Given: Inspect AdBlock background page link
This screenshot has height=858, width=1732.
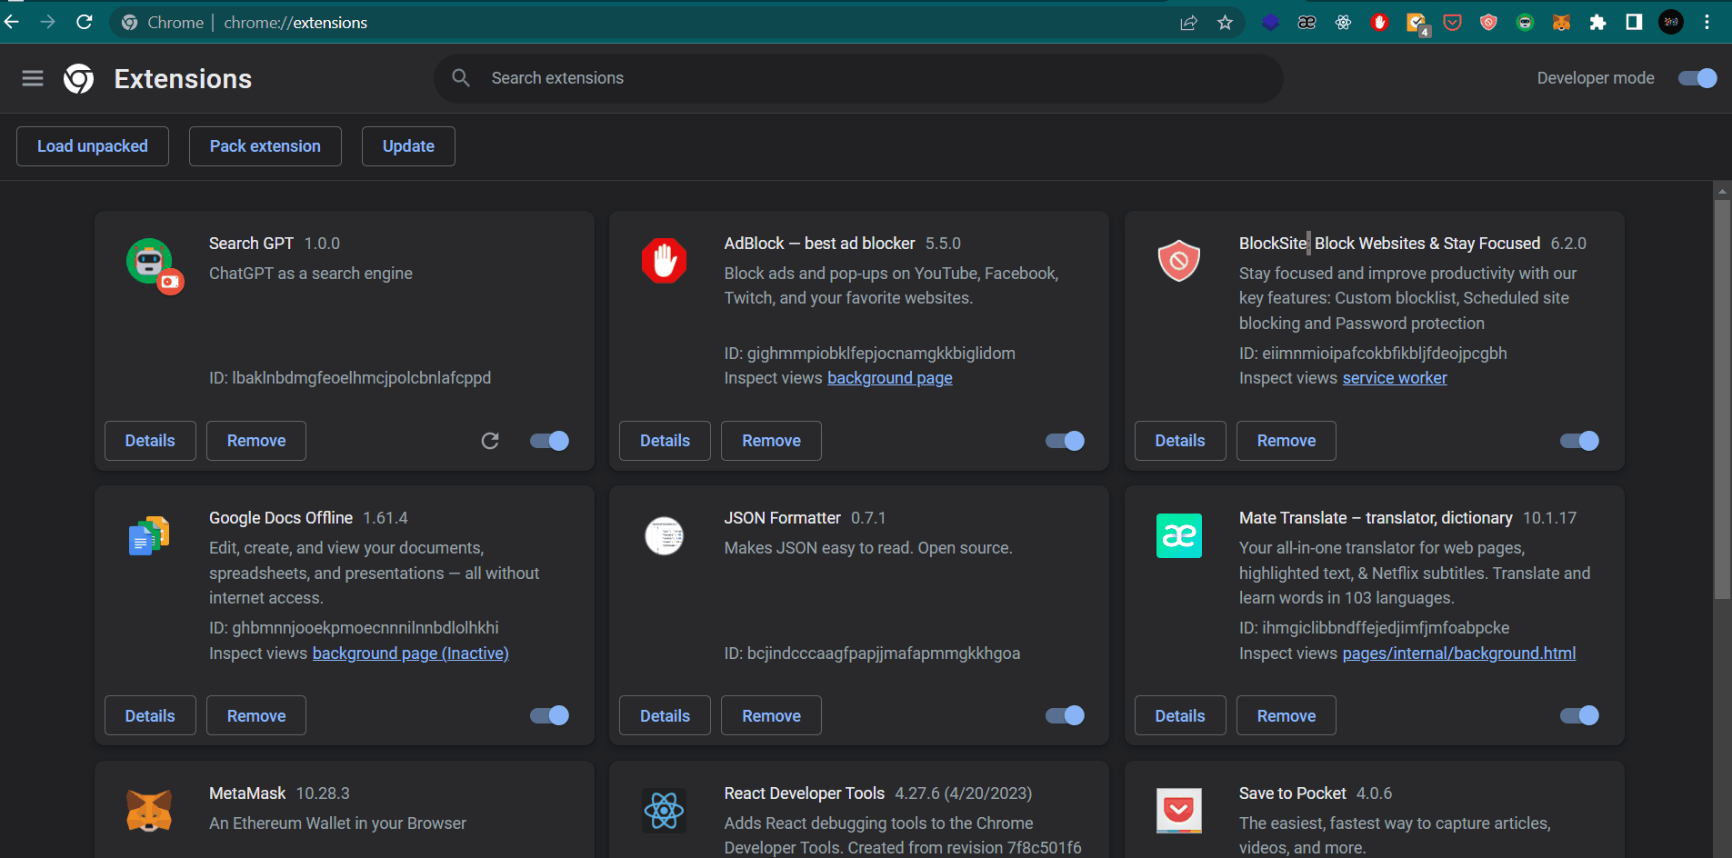Looking at the screenshot, I should point(890,378).
